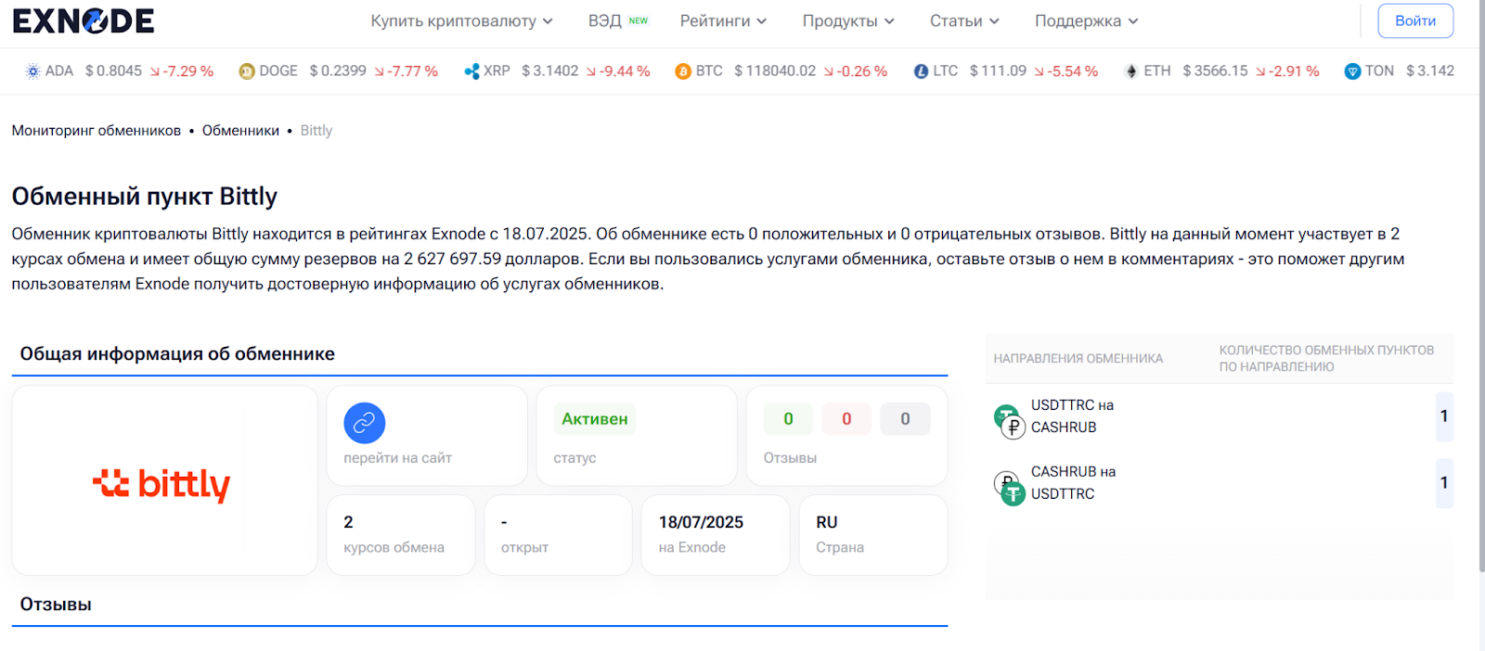Viewport: 1485px width, 651px height.
Task: Click the Общая информация об обменнике heading
Action: 177,354
